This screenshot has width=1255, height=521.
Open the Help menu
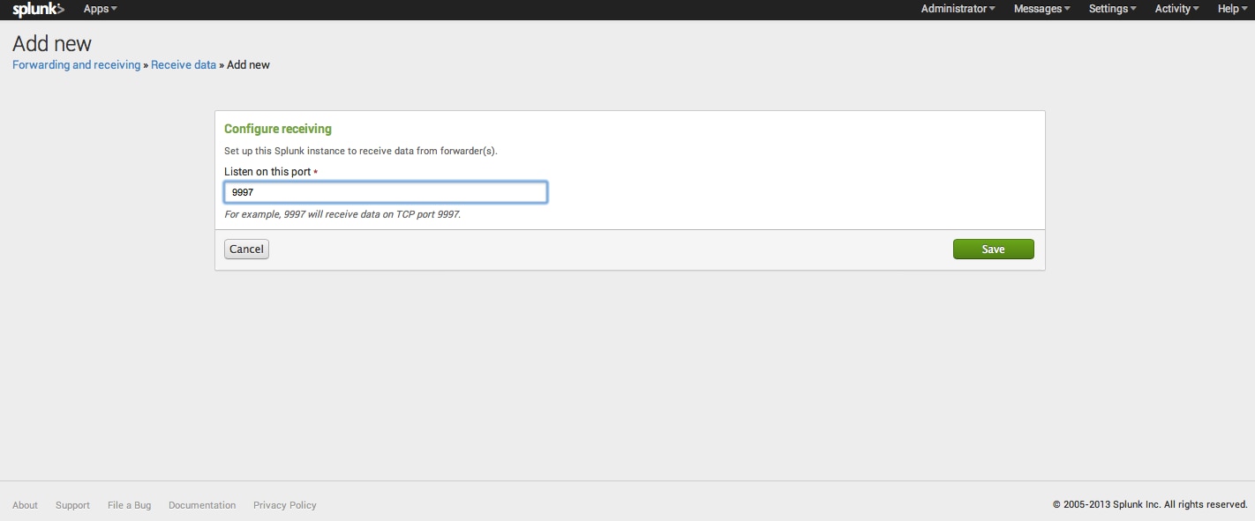[1232, 9]
